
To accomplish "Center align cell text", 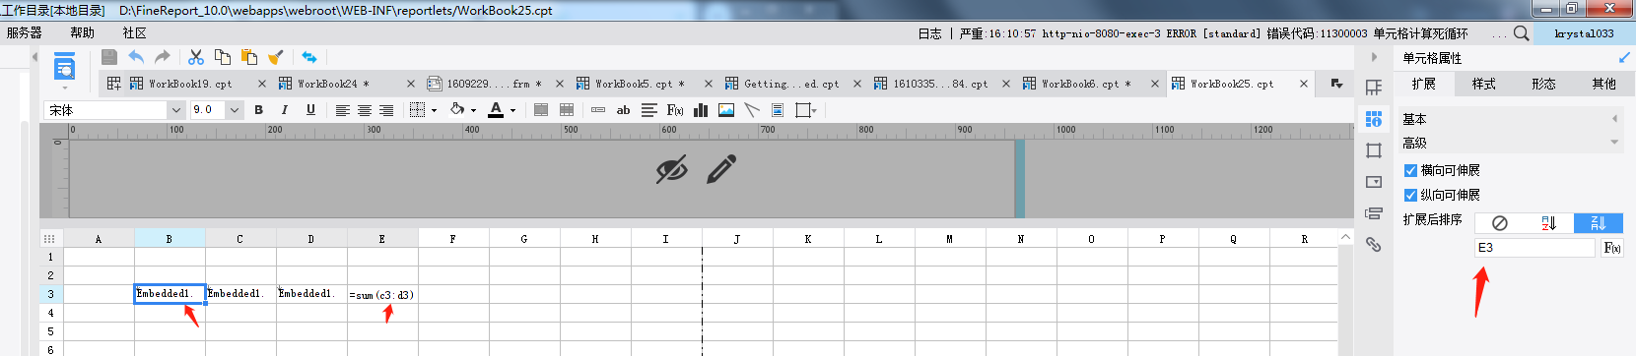I will pyautogui.click(x=365, y=110).
